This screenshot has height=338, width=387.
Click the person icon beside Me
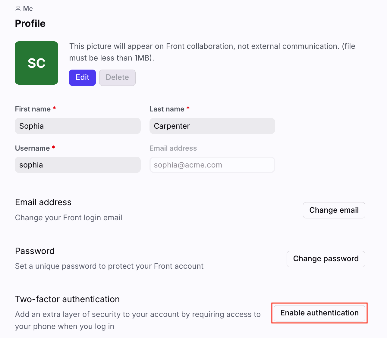[18, 9]
